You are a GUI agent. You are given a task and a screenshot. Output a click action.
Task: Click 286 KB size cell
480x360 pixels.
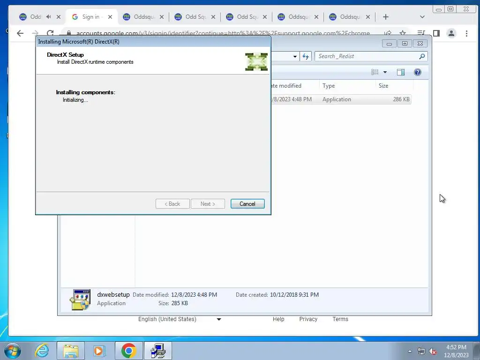click(401, 99)
